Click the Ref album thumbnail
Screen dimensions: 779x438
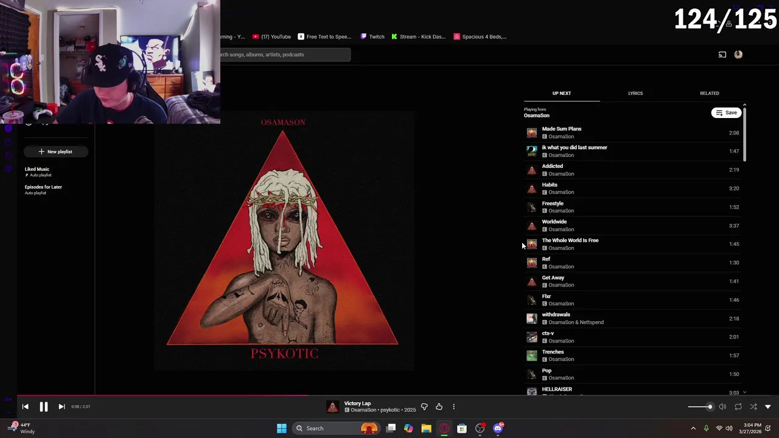click(532, 263)
